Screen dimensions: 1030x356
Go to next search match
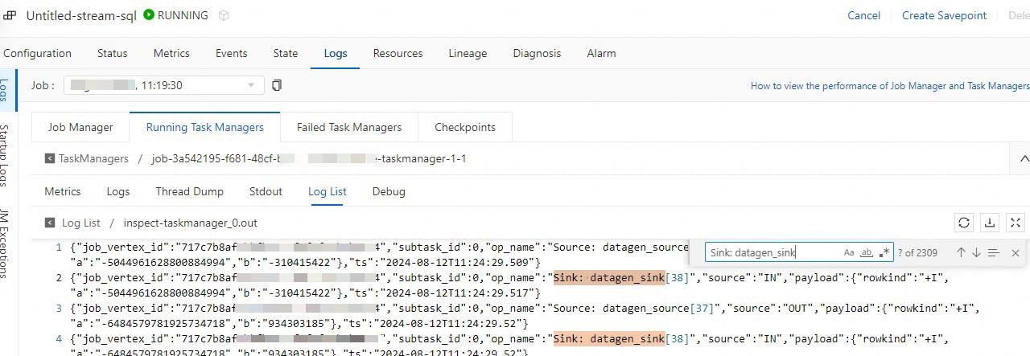tap(976, 252)
